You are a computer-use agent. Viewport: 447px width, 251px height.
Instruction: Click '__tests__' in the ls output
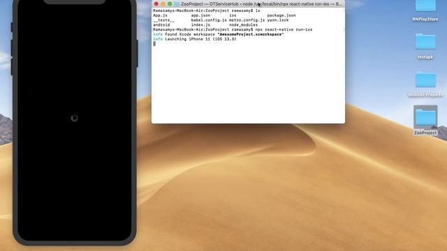[163, 20]
